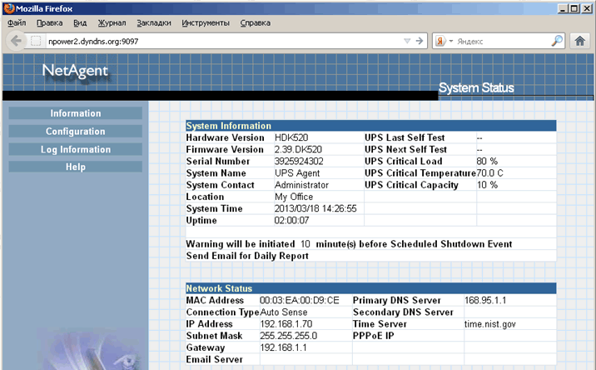Viewport: 596px width, 370px height.
Task: Click the gateway value 192.168.1.1
Action: [283, 347]
